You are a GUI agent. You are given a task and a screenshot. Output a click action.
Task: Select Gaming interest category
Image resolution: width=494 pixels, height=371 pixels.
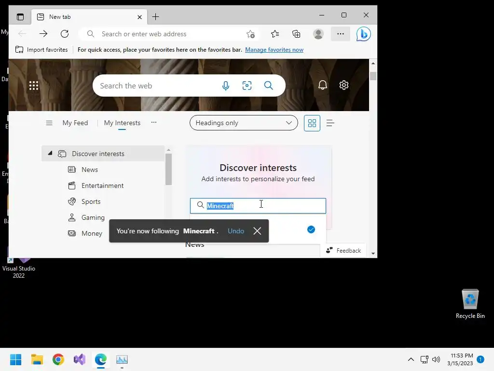(x=93, y=217)
